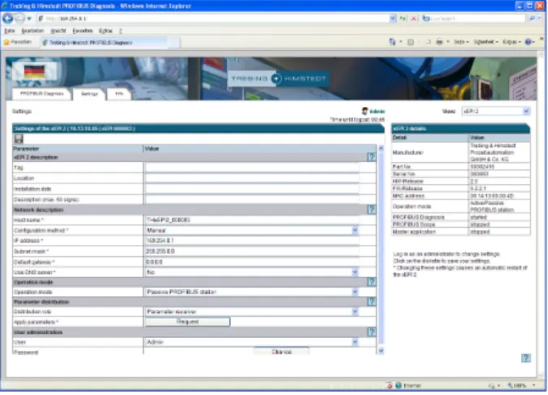
Task: Open the Ansicht menu
Action: tap(58, 31)
